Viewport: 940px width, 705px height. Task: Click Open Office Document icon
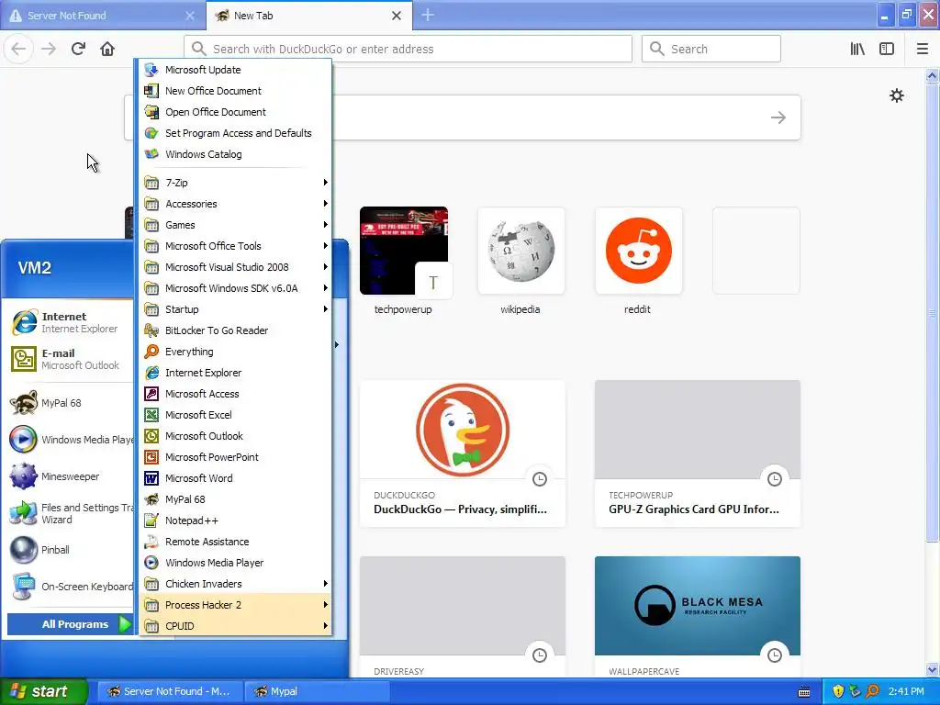coord(151,112)
